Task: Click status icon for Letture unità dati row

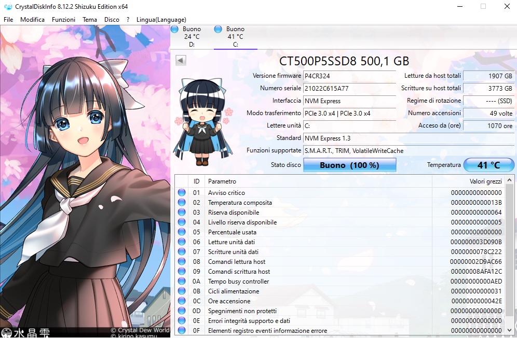Action: 182,242
